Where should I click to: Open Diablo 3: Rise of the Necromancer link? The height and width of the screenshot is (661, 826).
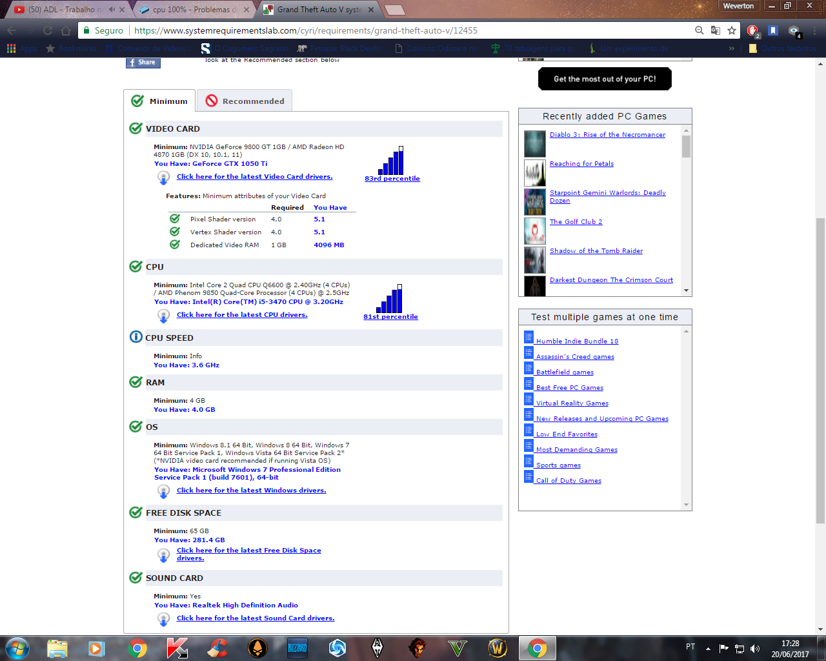coord(607,134)
